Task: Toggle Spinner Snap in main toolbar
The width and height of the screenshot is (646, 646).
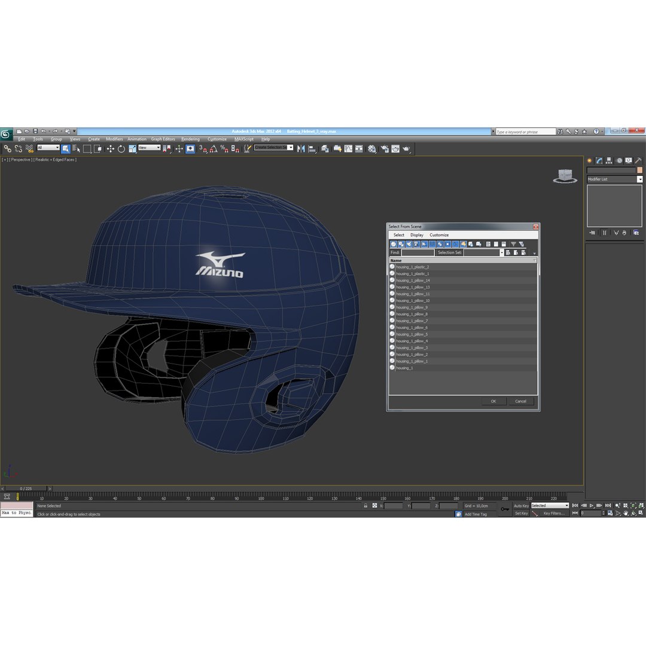Action: [235, 149]
